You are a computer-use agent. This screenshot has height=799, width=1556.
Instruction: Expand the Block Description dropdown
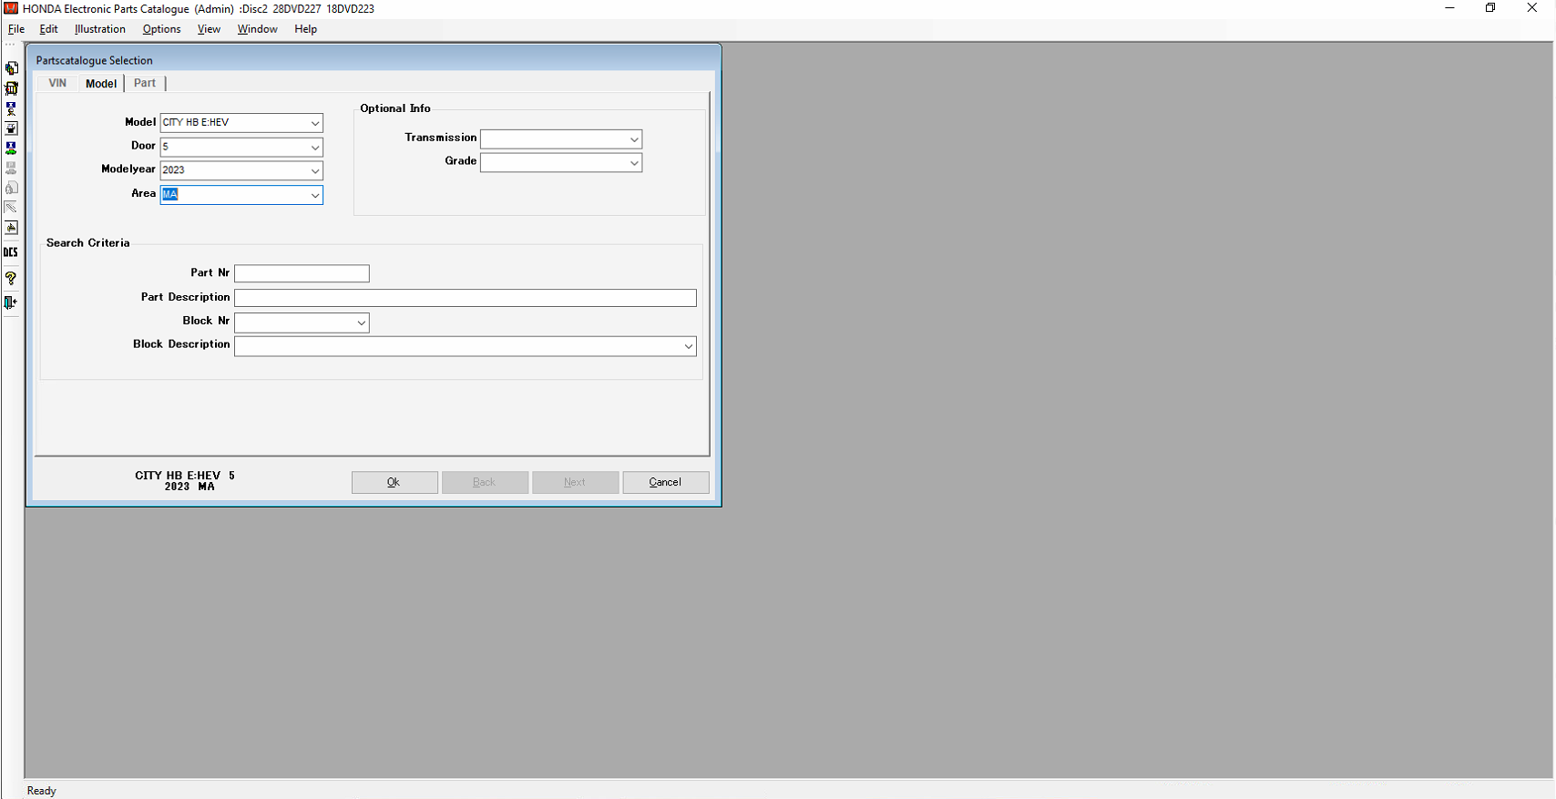click(688, 346)
